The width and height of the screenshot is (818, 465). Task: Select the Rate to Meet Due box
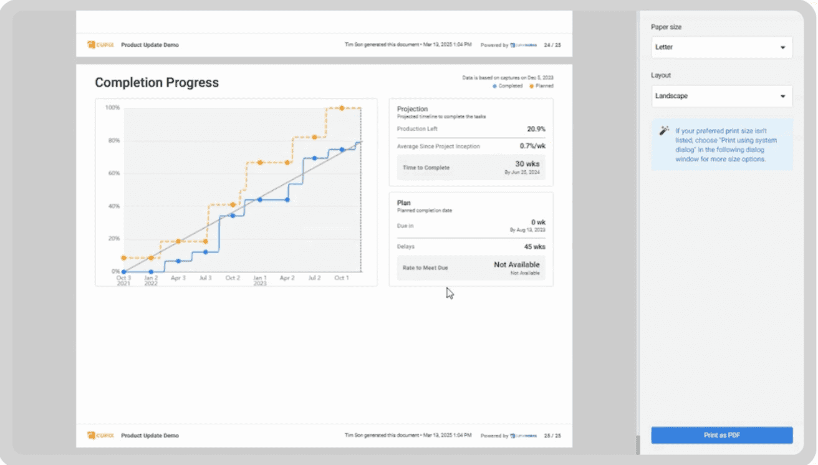[471, 267]
